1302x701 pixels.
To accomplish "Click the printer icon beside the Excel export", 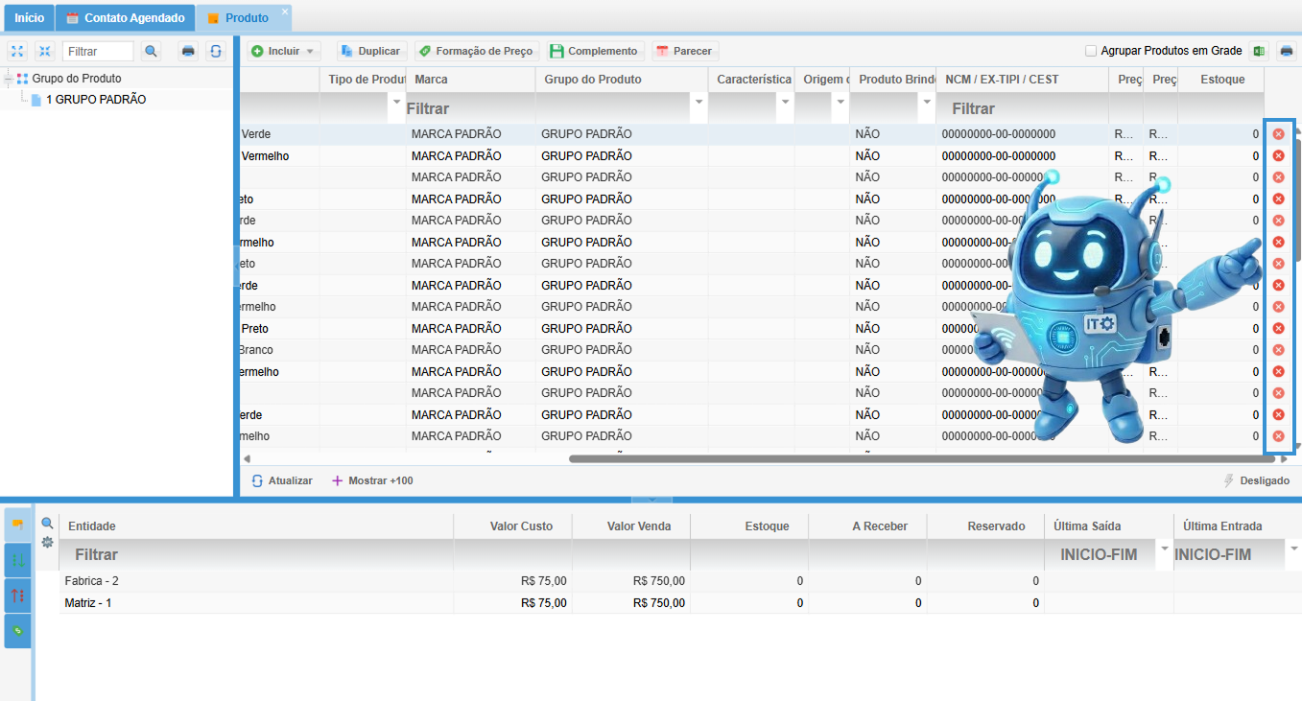I will [1287, 51].
